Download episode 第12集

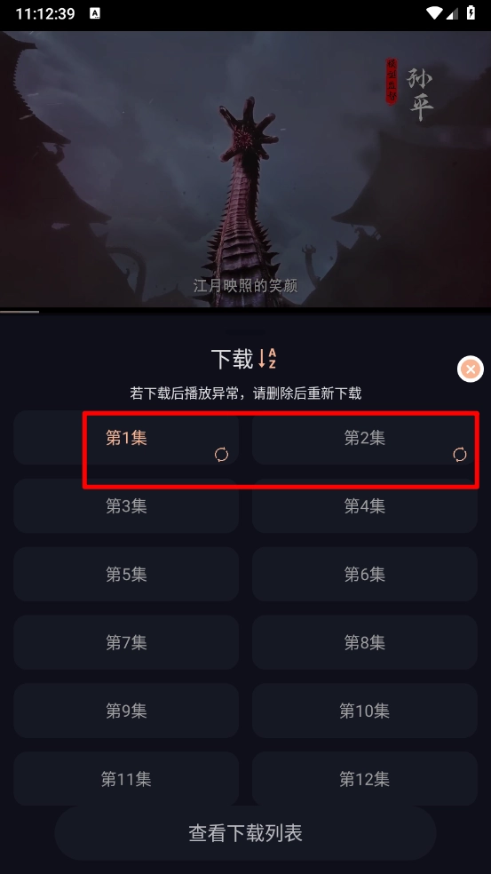(365, 779)
